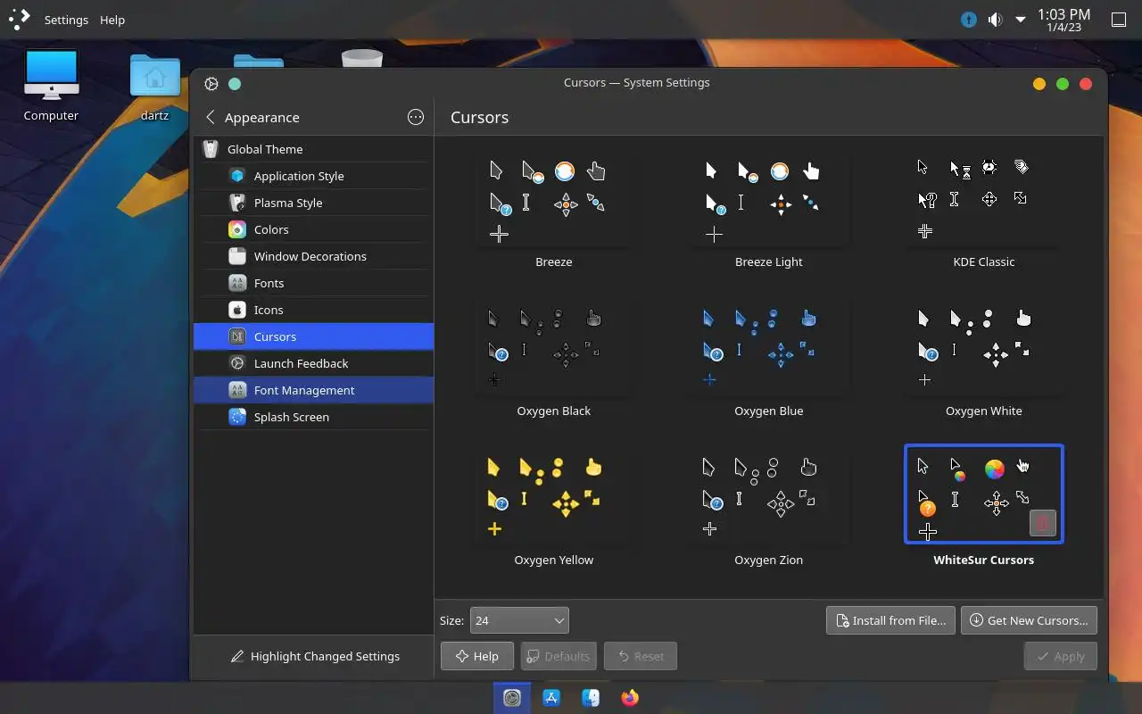
Task: Click the Fonts sidebar icon
Action: click(x=236, y=283)
